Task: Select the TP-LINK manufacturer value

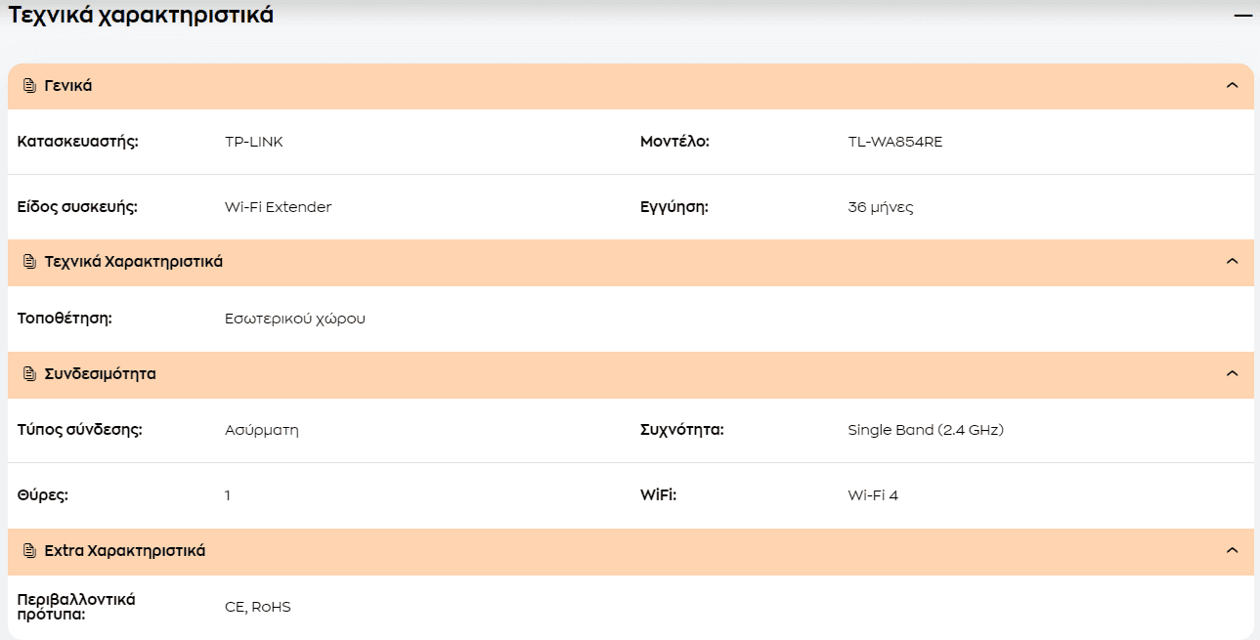Action: click(x=254, y=142)
